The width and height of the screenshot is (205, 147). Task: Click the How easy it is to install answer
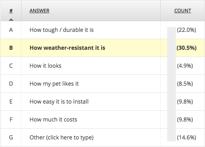coord(59,102)
